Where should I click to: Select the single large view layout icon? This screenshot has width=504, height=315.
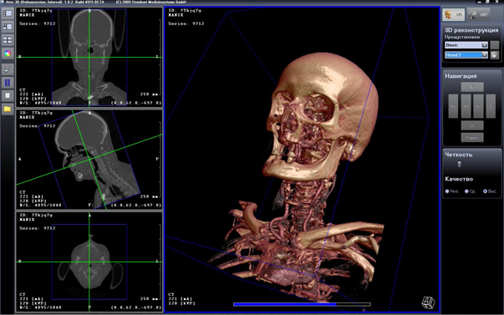(8, 13)
